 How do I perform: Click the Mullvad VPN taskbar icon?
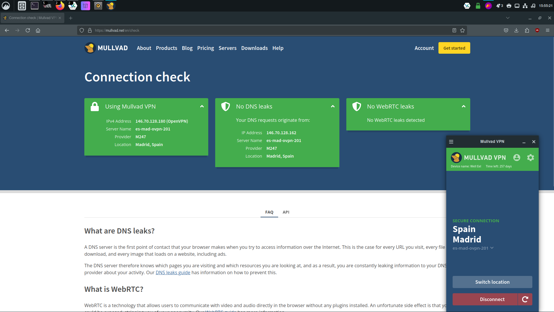[111, 5]
